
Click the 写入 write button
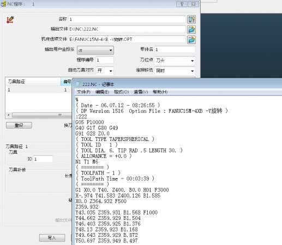[52, 238]
